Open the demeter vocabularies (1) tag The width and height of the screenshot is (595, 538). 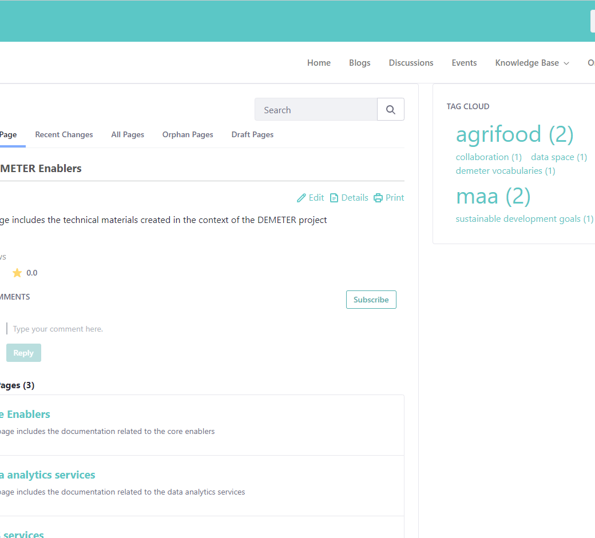click(x=505, y=171)
